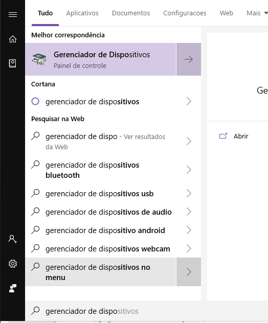Screen dimensions: 268x323
Task: Click the feedback icon in sidebar
Action: coord(13,288)
